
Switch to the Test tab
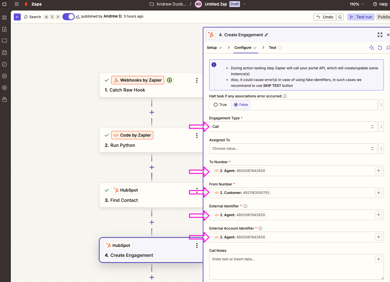click(x=275, y=48)
